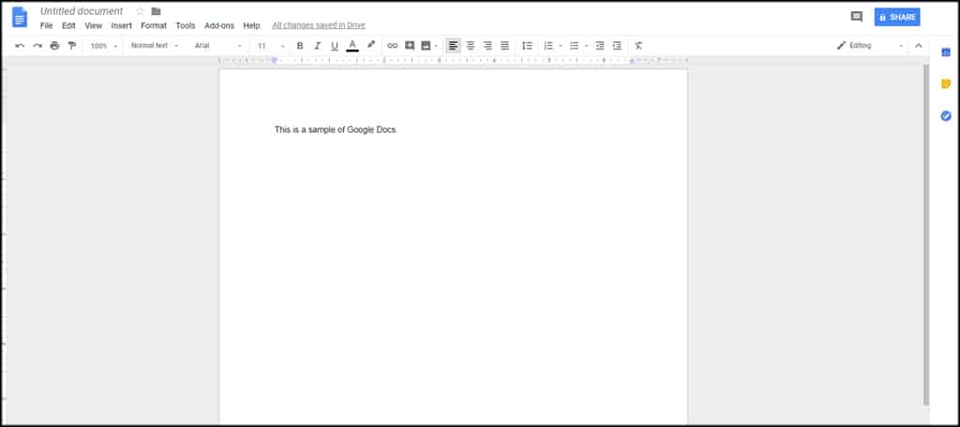Open the Line spacing menu
The width and height of the screenshot is (960, 427).
(x=527, y=45)
